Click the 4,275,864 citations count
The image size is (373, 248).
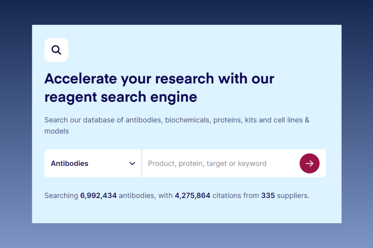192,196
